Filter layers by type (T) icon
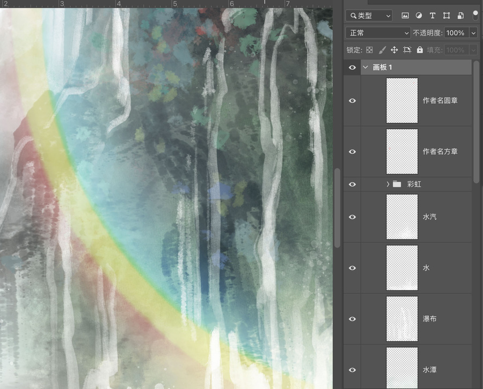Screen dimensions: 483x389 [433, 16]
